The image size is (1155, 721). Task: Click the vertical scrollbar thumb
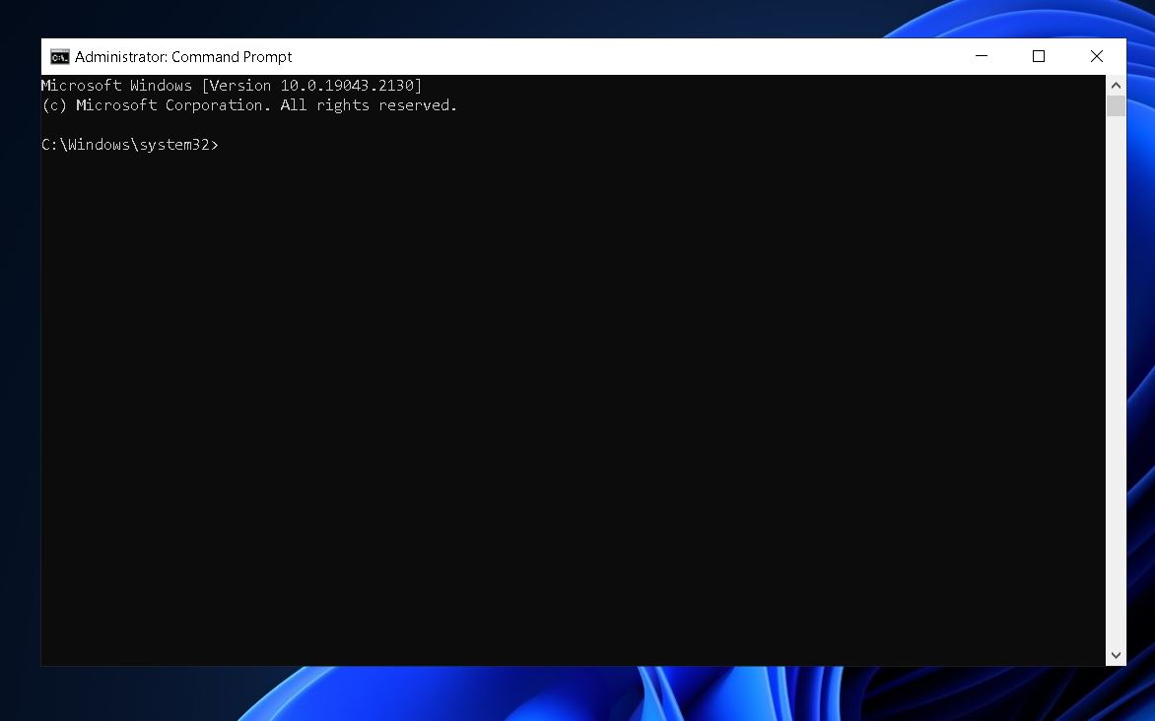coord(1116,105)
